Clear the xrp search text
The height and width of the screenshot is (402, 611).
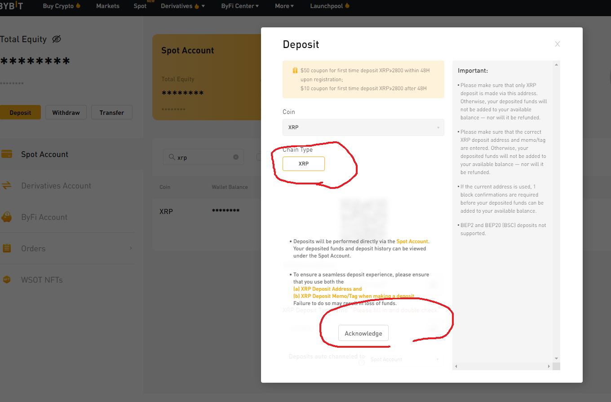point(236,157)
